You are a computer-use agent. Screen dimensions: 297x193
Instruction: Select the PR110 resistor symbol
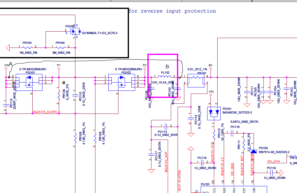point(214,135)
